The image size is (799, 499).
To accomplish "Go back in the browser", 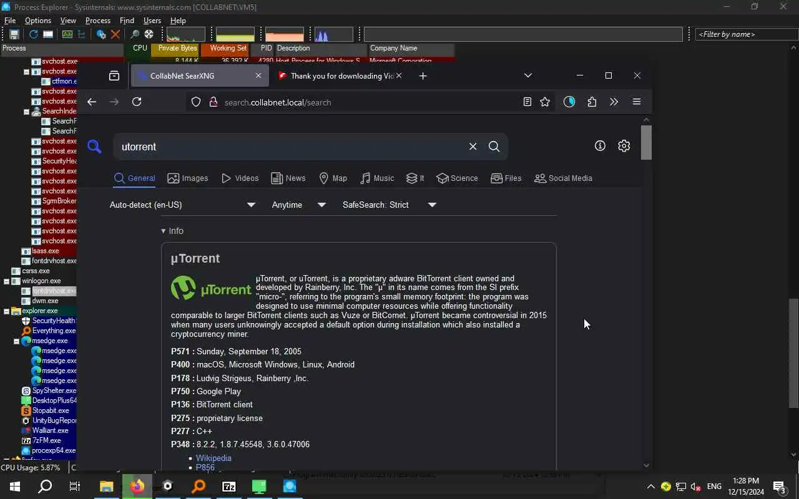I will (92, 102).
